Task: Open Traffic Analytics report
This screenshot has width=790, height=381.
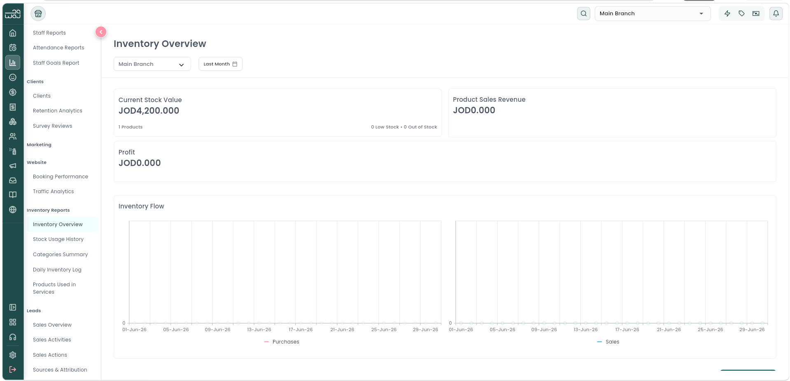Action: (54, 192)
